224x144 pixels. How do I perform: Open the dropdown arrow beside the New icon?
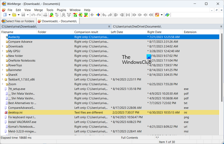(x=10, y=15)
